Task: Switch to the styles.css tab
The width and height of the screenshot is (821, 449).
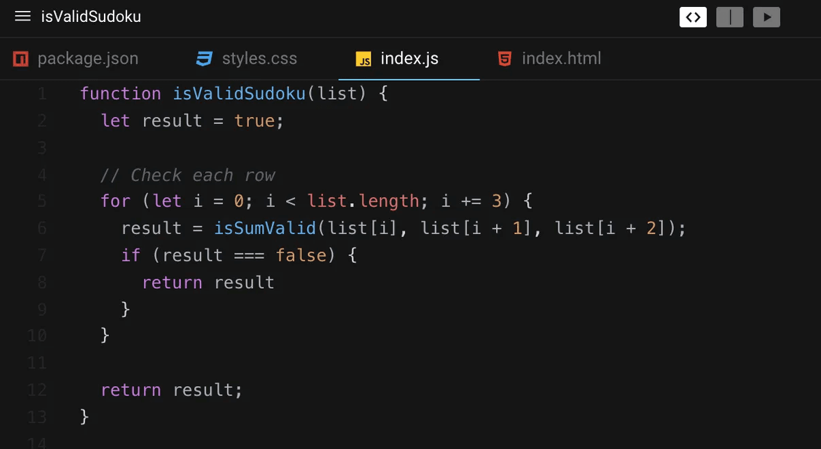Action: point(260,59)
